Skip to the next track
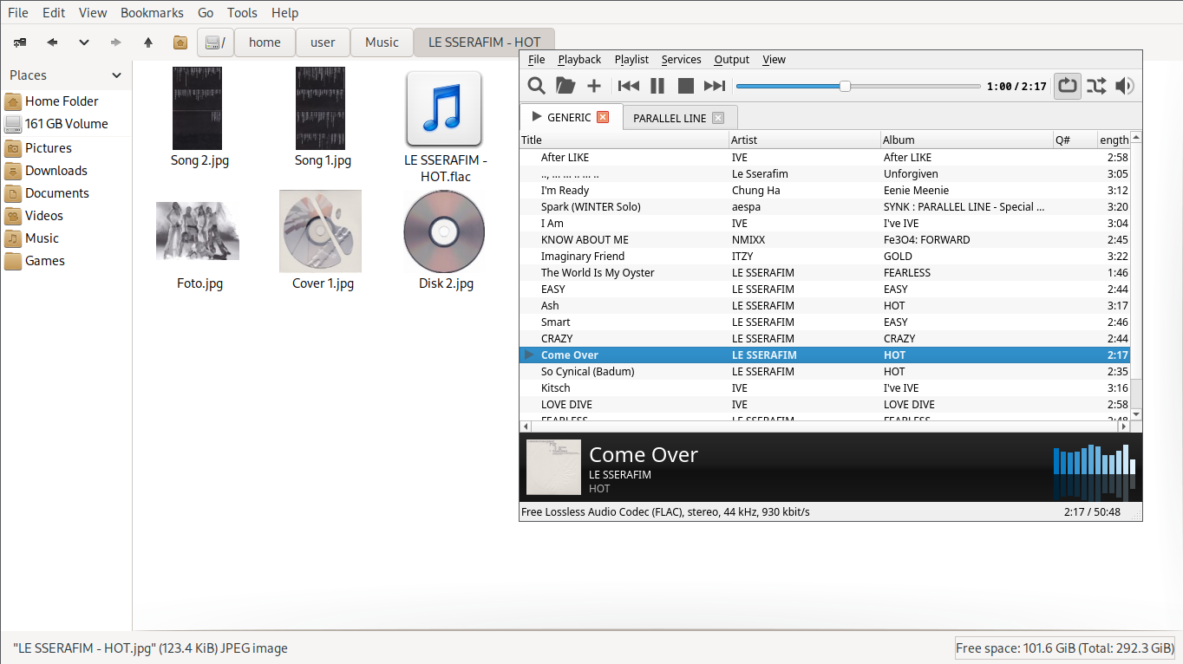 [x=715, y=86]
